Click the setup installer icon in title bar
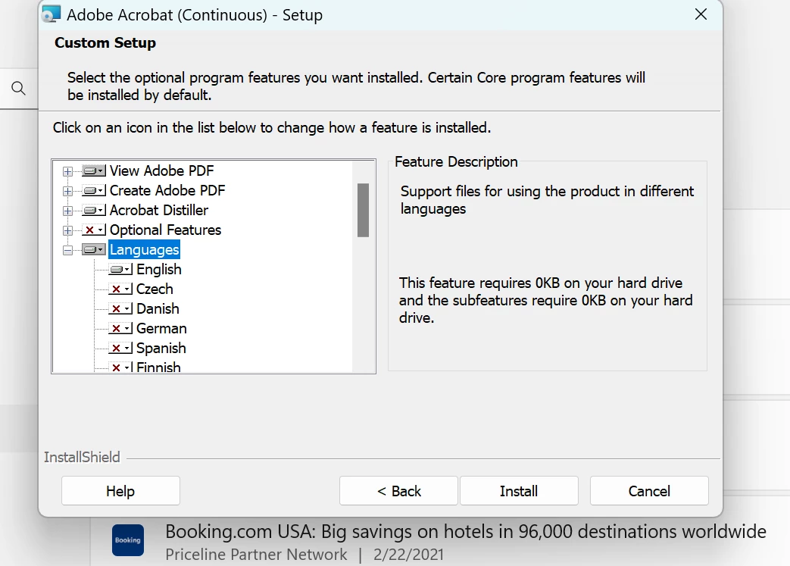 tap(52, 14)
